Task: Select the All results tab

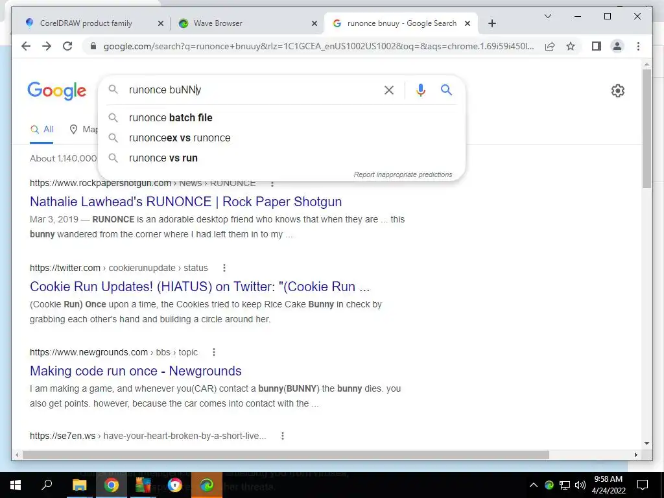Action: (42, 130)
